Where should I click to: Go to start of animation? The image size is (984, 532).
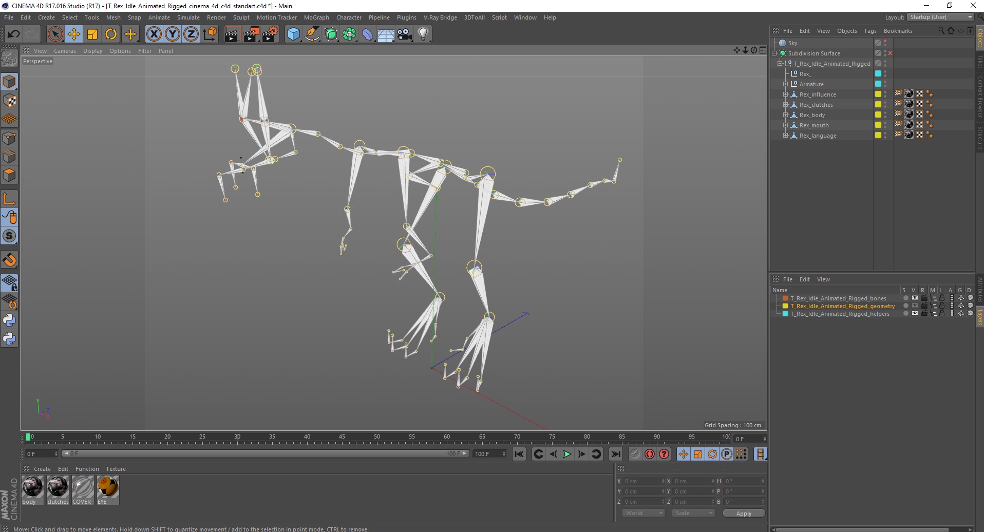(x=519, y=454)
